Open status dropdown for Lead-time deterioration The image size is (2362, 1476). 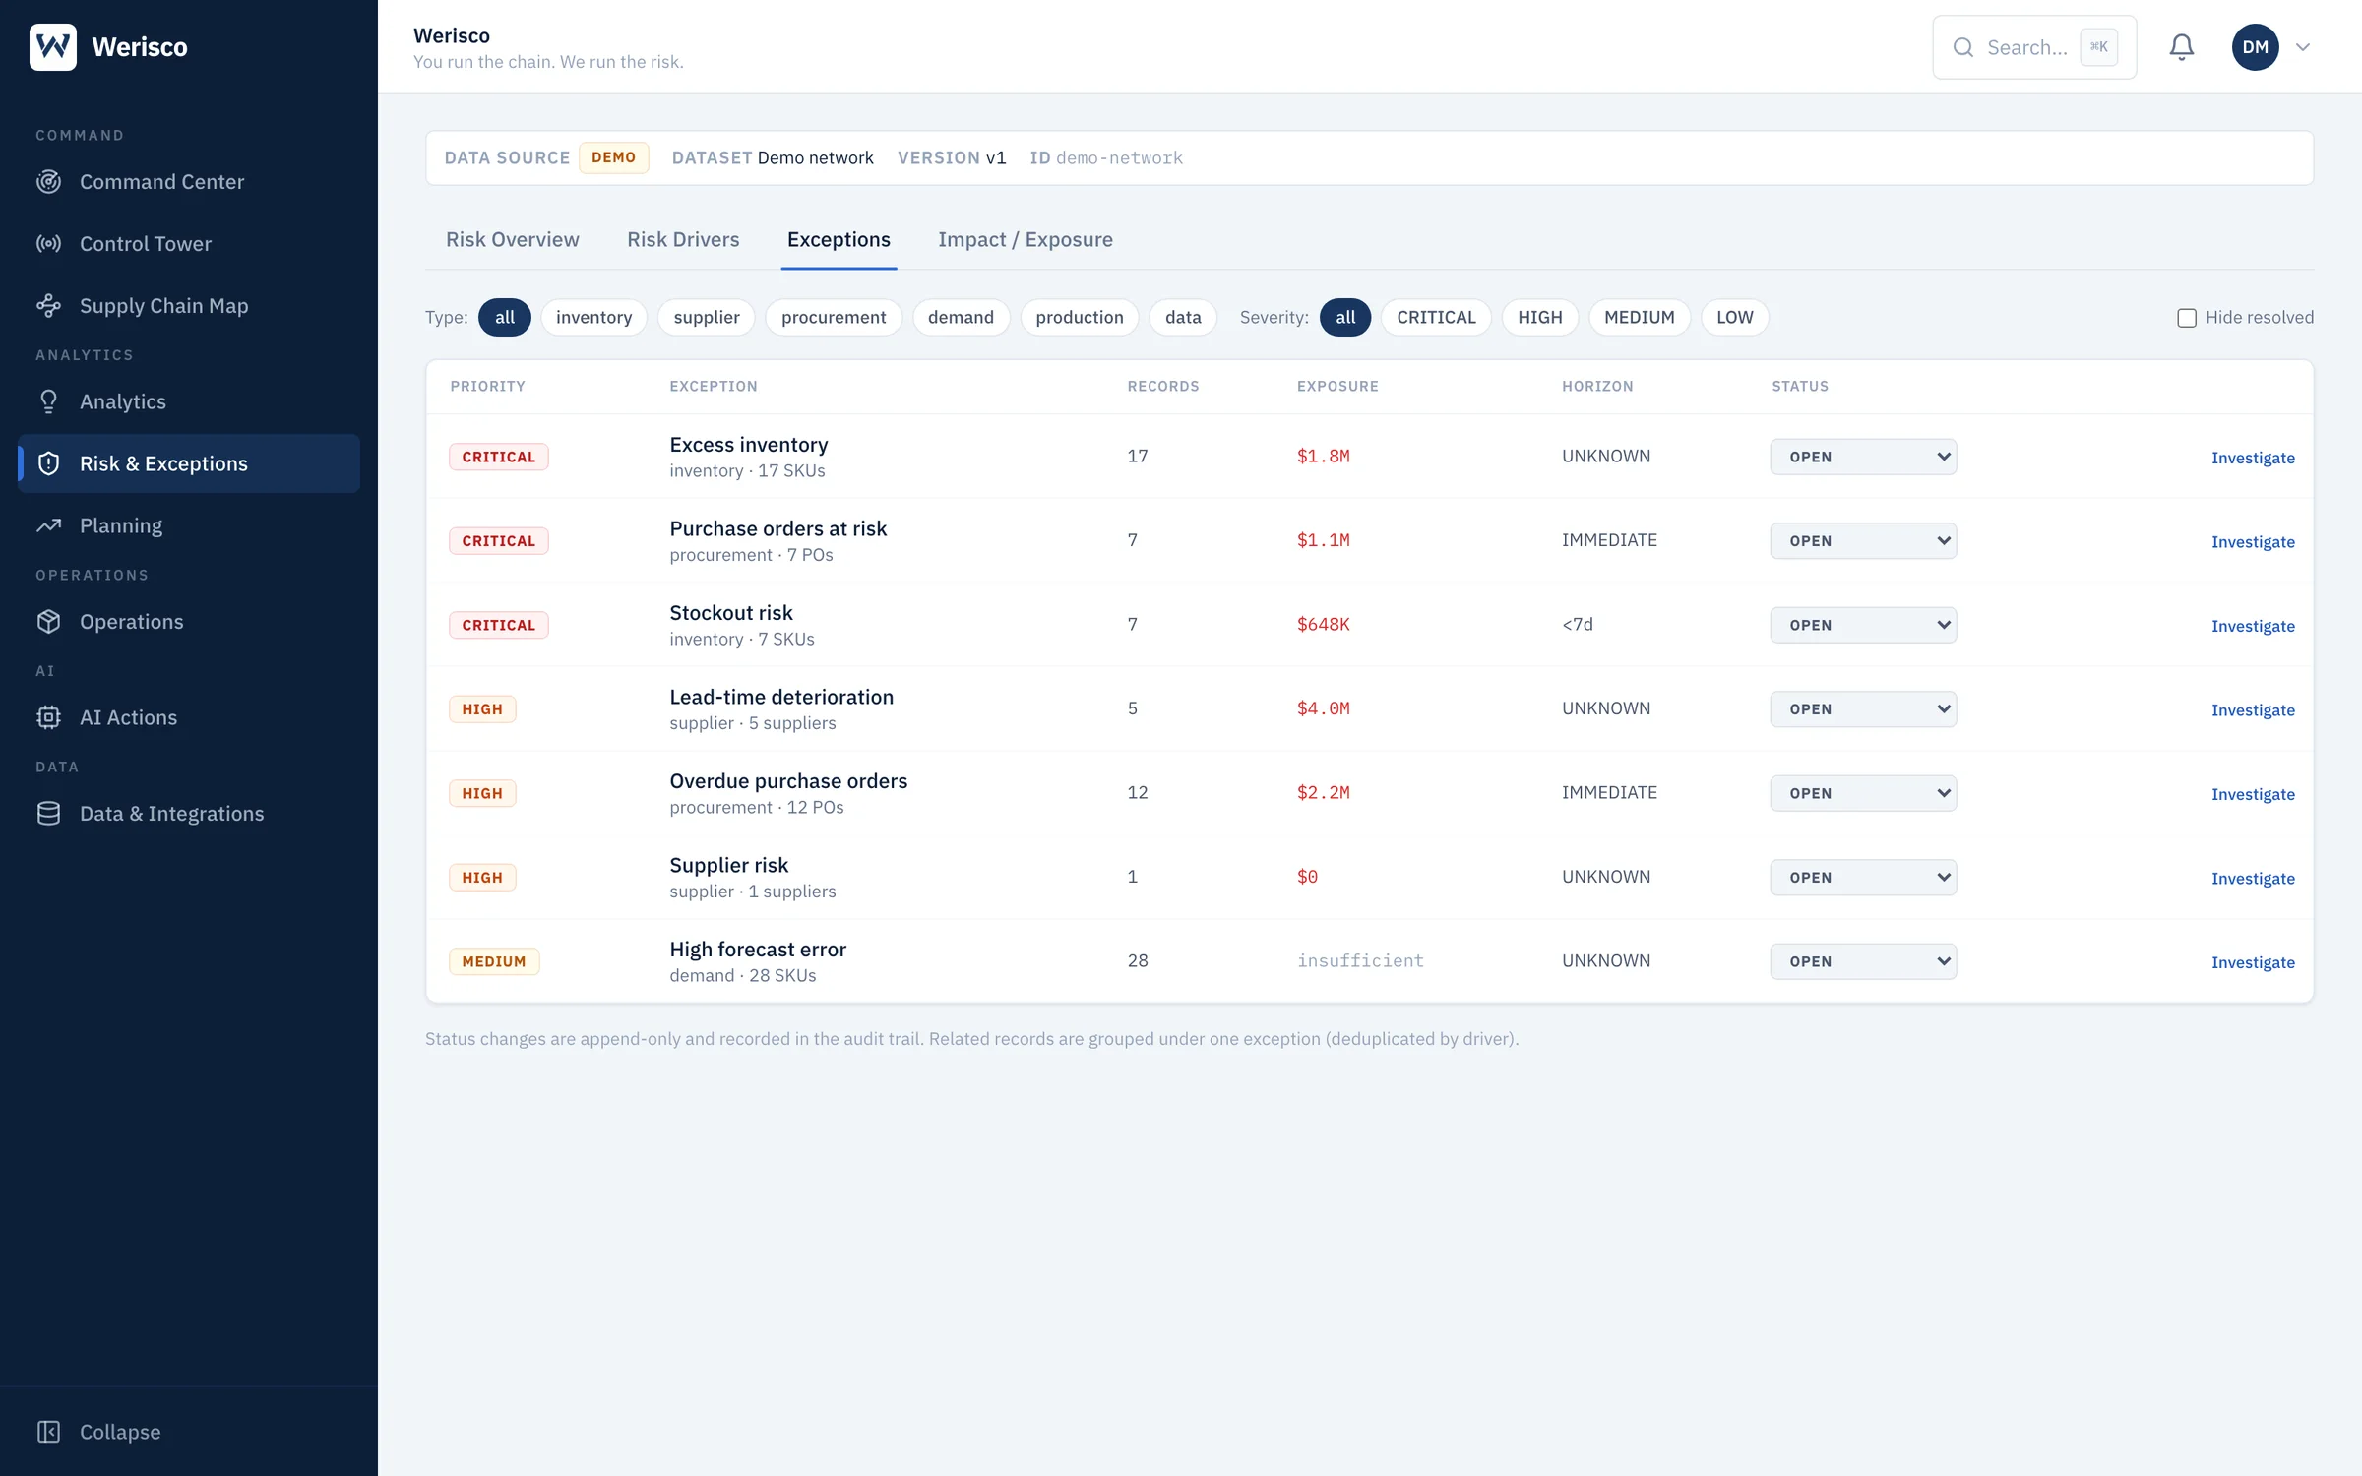[x=1863, y=709]
